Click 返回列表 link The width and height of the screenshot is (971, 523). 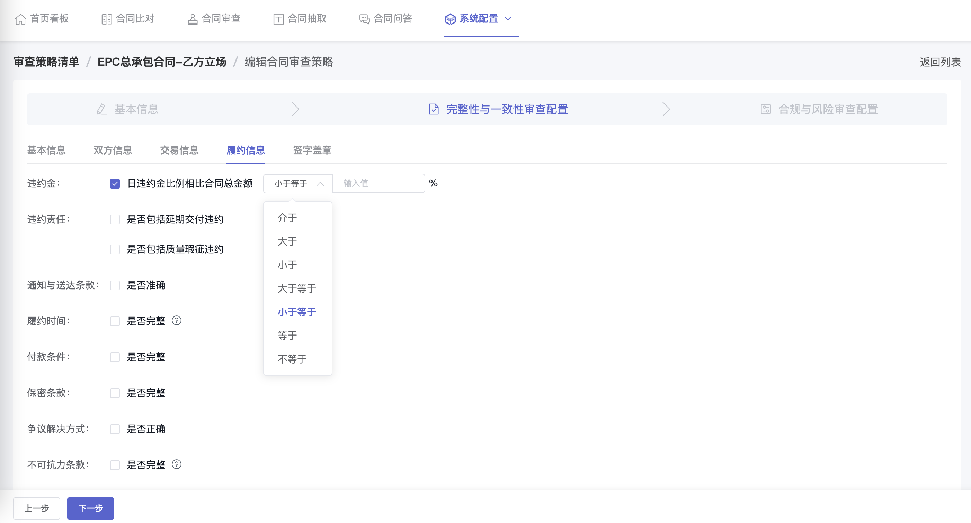click(940, 62)
